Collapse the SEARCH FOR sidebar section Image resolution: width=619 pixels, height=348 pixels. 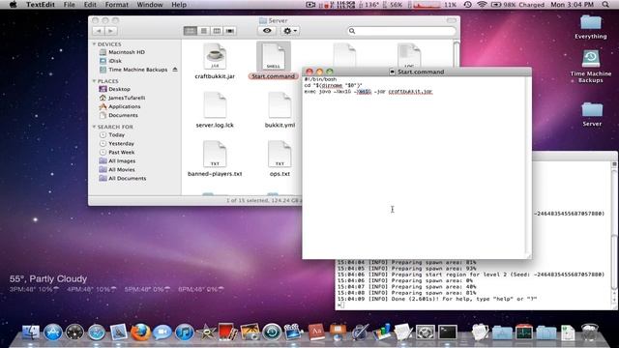click(94, 127)
